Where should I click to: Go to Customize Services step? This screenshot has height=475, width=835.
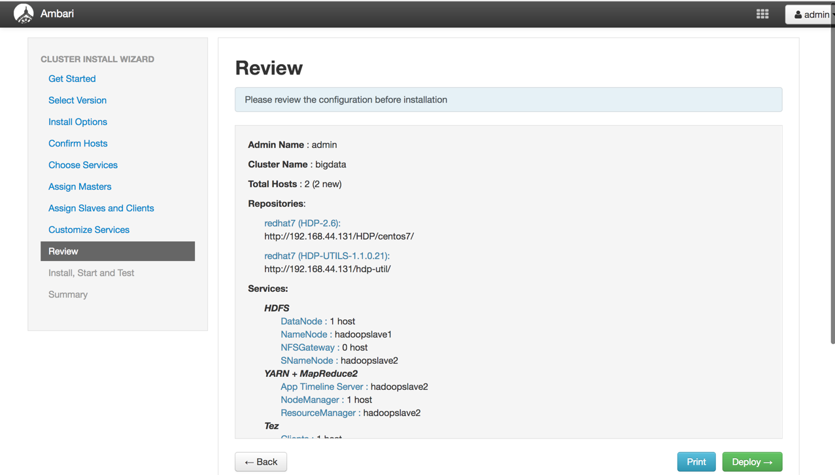coord(89,230)
